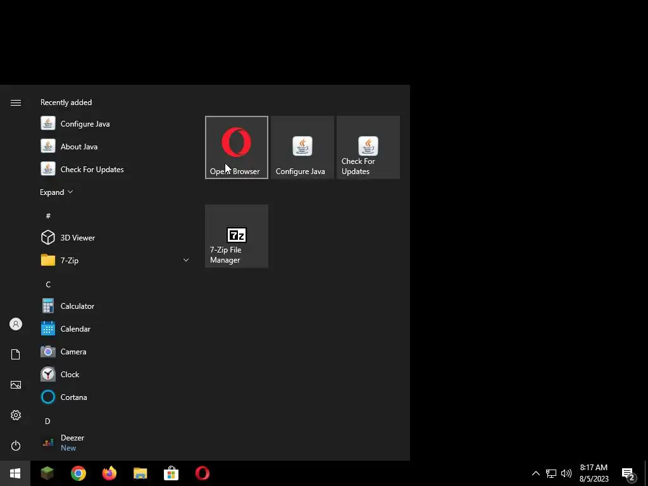Click the D letter index header
This screenshot has height=486, width=648.
point(47,421)
